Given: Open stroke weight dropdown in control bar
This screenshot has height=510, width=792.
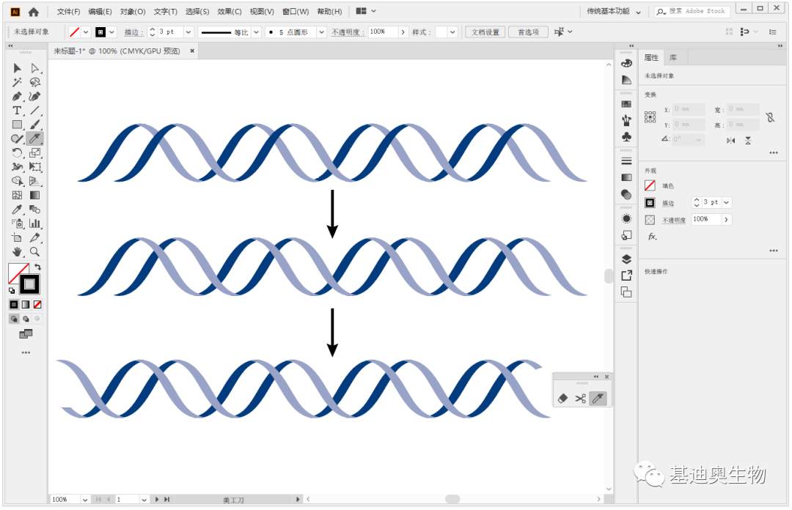Looking at the screenshot, I should click(188, 32).
